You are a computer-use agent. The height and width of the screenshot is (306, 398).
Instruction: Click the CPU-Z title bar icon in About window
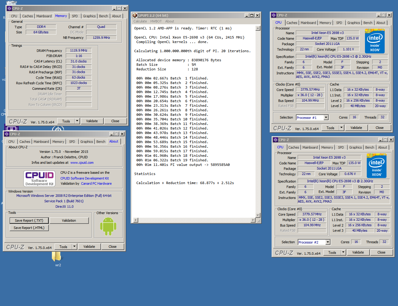7,134
